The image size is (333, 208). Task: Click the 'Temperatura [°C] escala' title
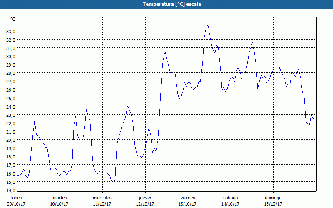pos(171,4)
